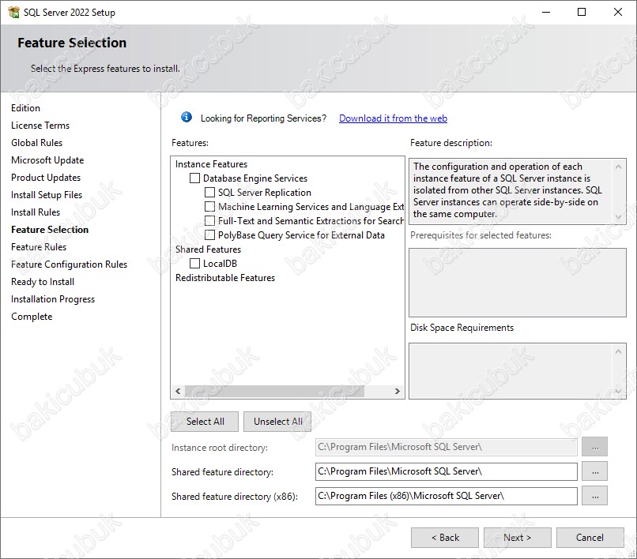Browse for the shared feature directory (x86)

pyautogui.click(x=595, y=496)
